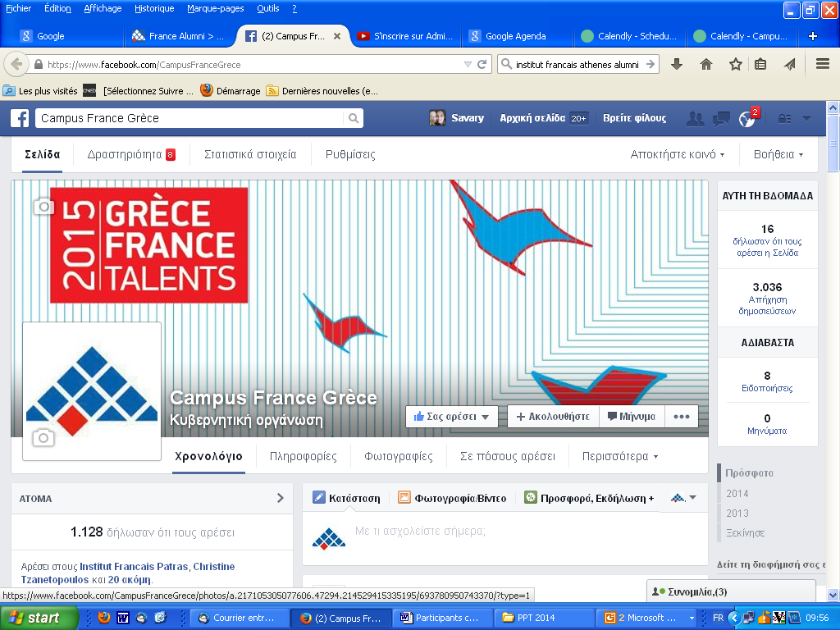Select the Φωτογραφία/Βίντεο composer option
Image resolution: width=840 pixels, height=630 pixels.
pos(452,498)
